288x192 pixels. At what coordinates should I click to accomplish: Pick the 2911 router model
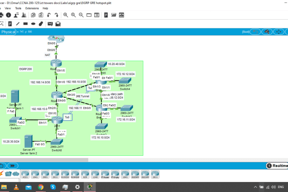click(x=55, y=175)
